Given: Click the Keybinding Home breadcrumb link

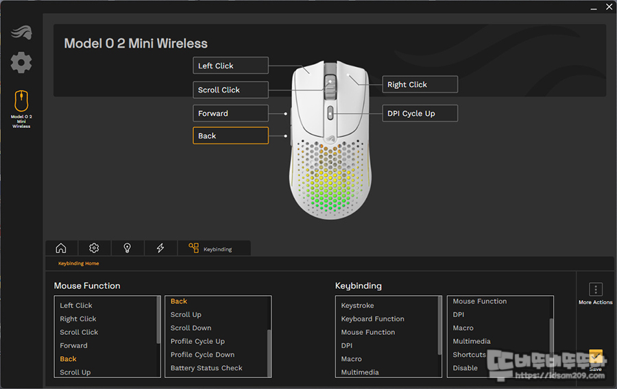Looking at the screenshot, I should [79, 263].
